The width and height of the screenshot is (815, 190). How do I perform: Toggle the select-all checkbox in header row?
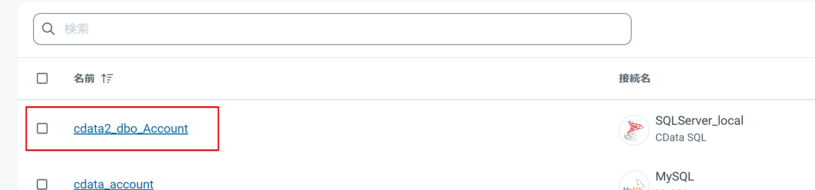[42, 78]
